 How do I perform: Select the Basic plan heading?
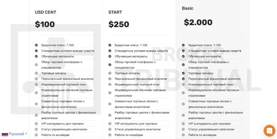187,8
